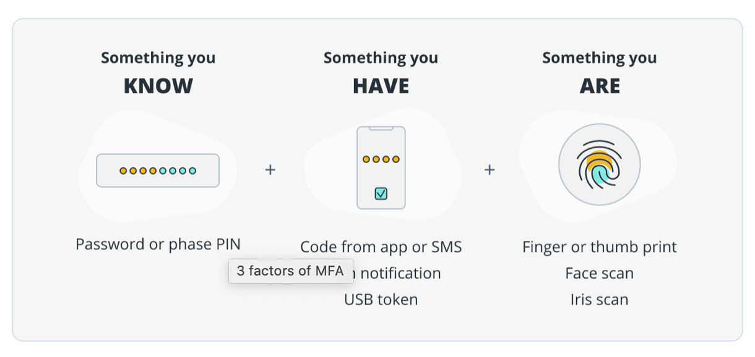Click the 'Face scan' text
Screen dimensions: 755x357
click(x=600, y=273)
